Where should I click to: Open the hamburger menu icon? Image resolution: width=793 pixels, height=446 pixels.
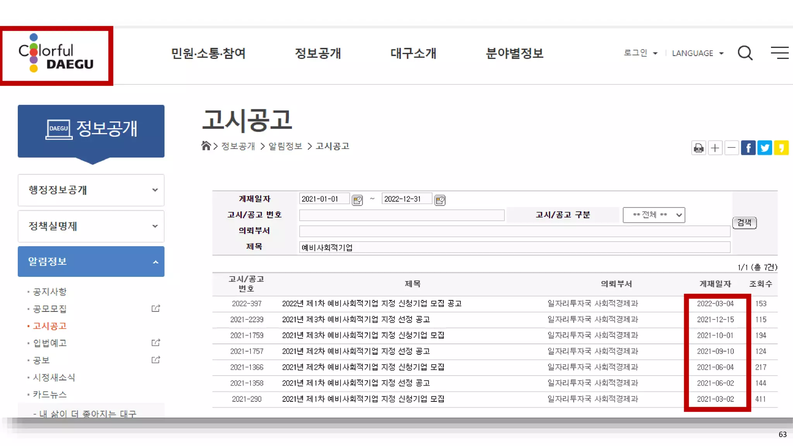point(779,53)
